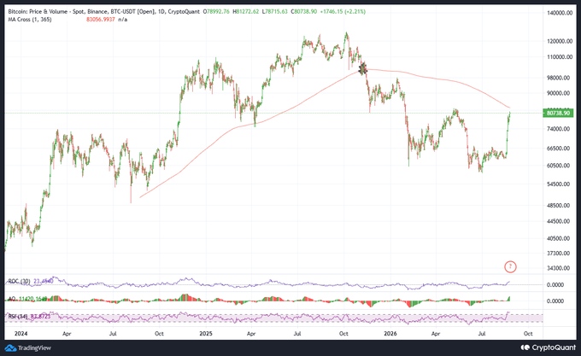Image resolution: width=581 pixels, height=356 pixels.
Task: Click the 37300.00 price axis label
Action: [560, 253]
